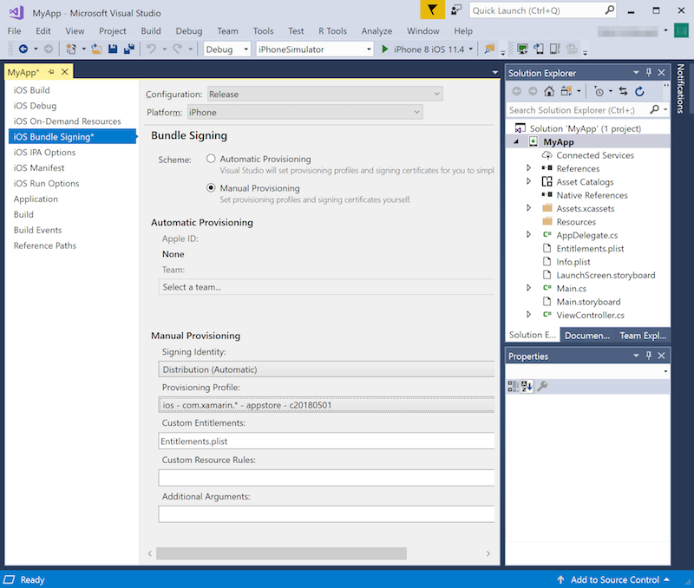The width and height of the screenshot is (694, 588).
Task: Sort properties alphabetically in Properties panel
Action: (x=527, y=386)
